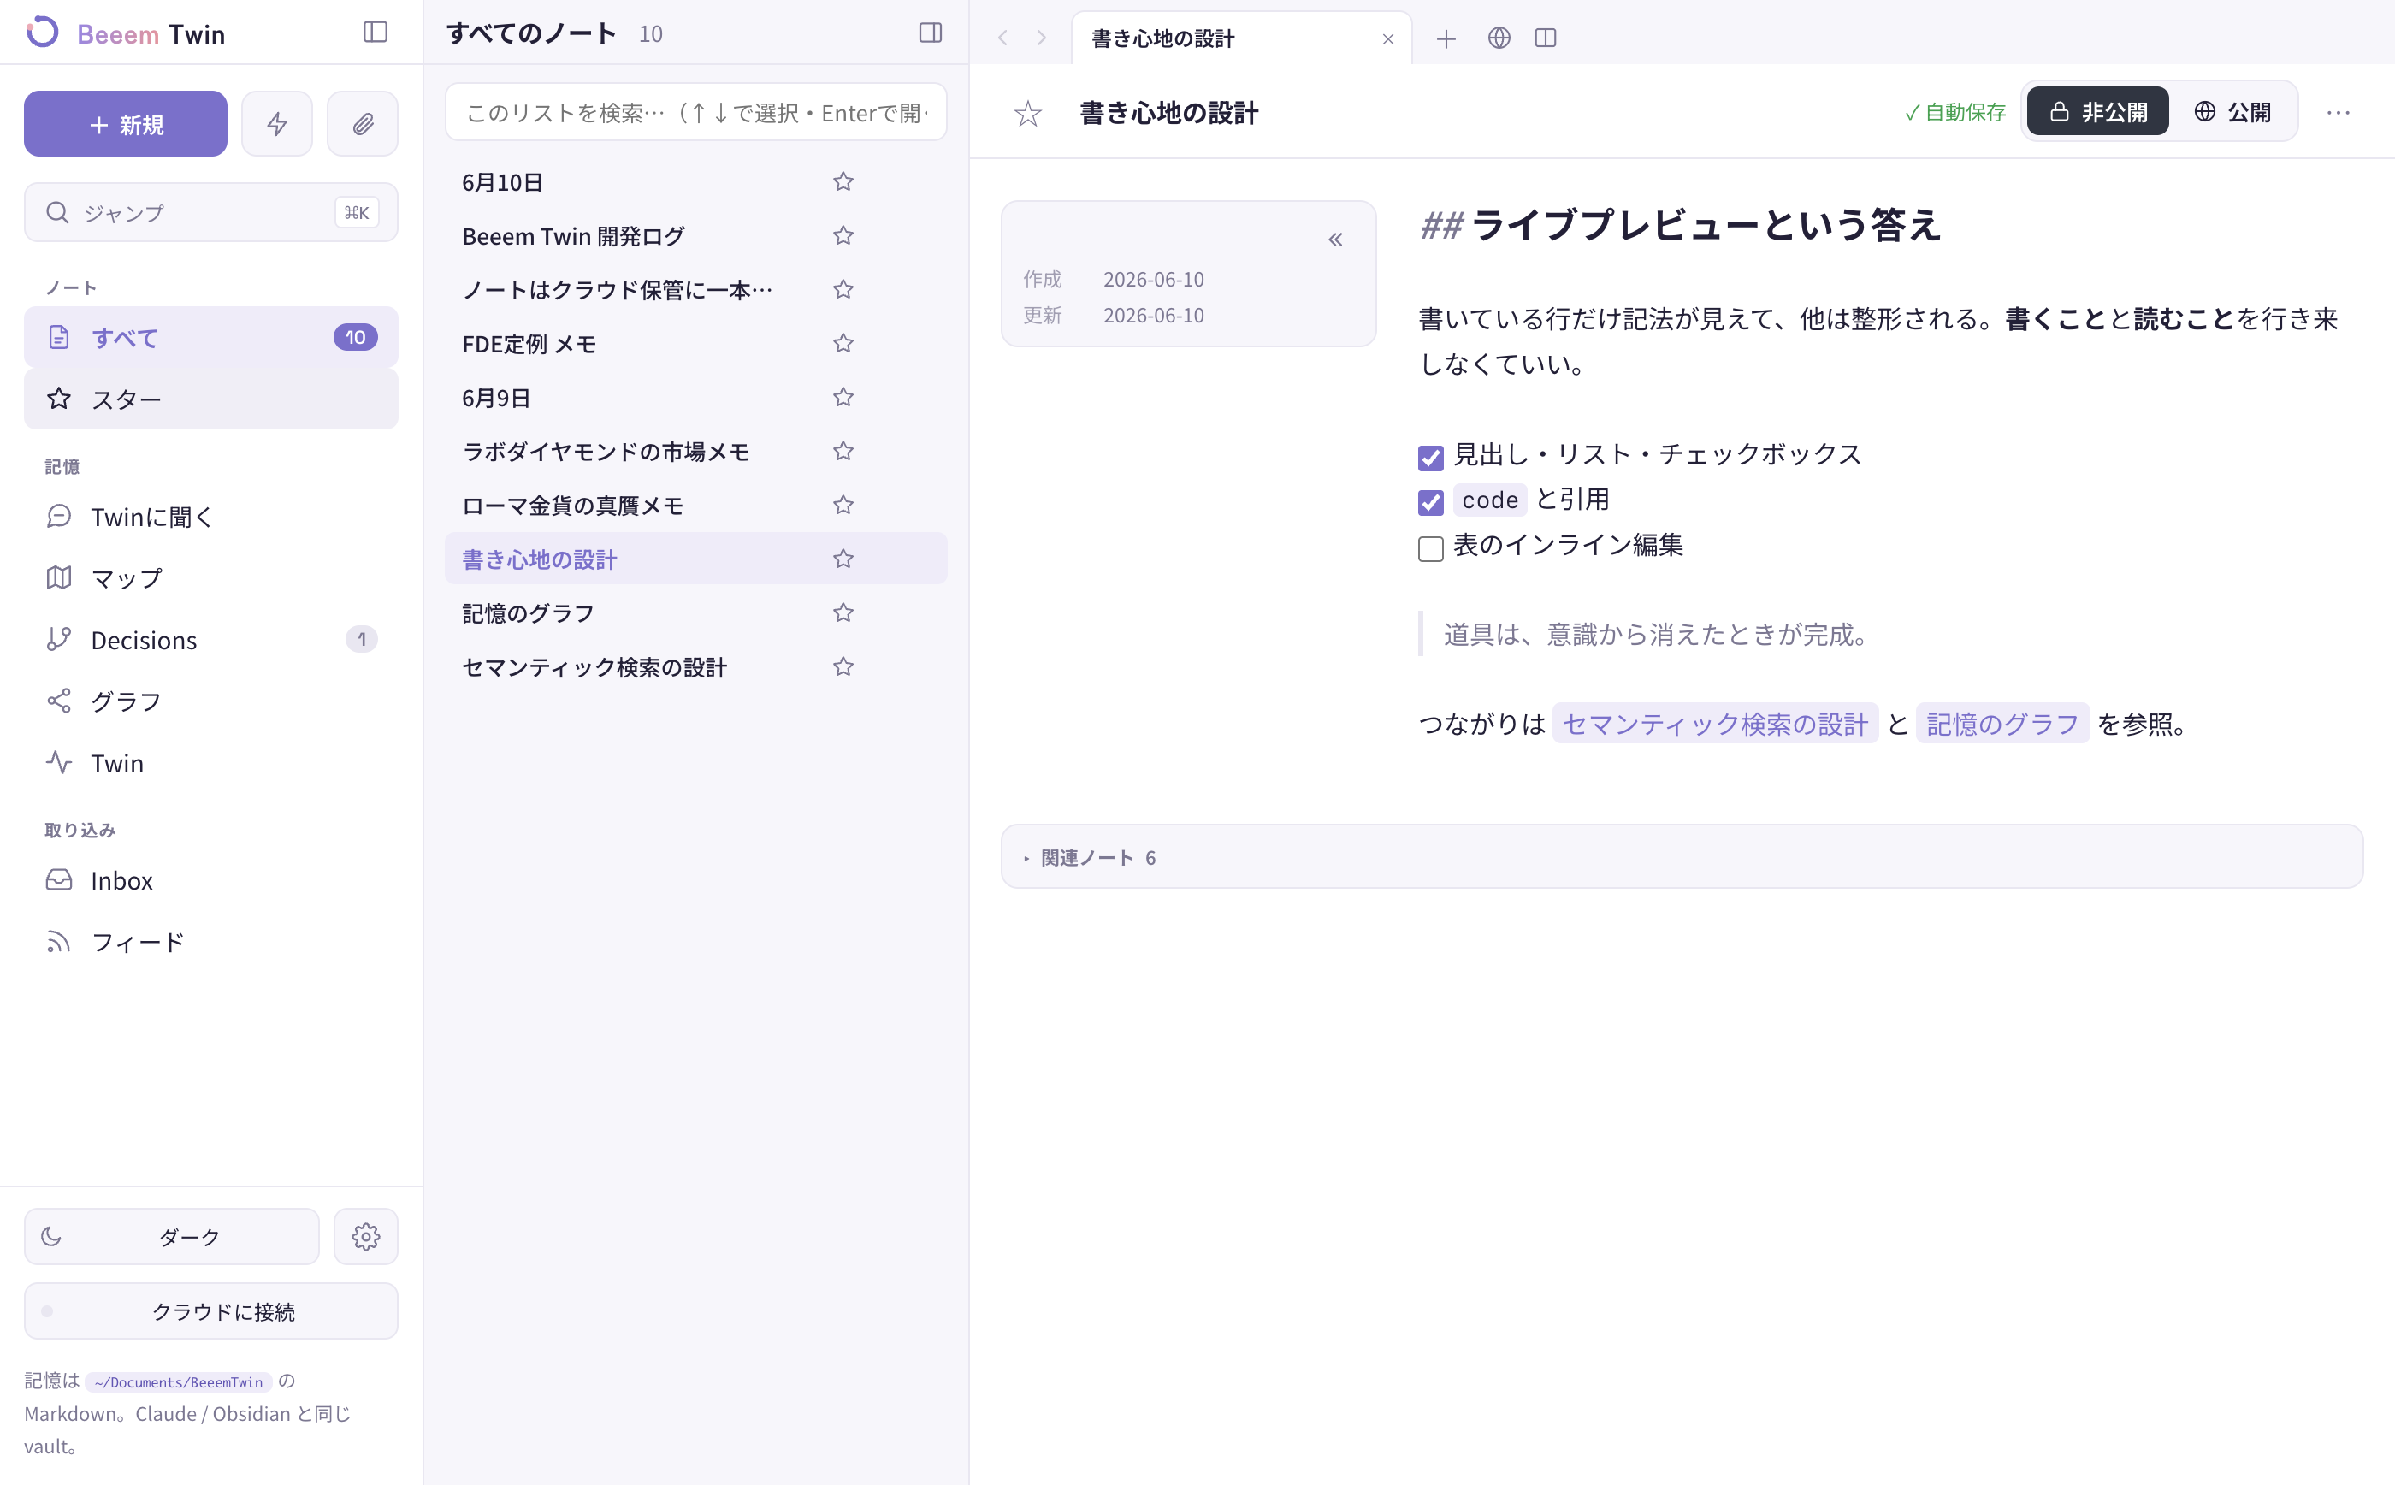Click the globe icon in tab bar

(x=1499, y=38)
